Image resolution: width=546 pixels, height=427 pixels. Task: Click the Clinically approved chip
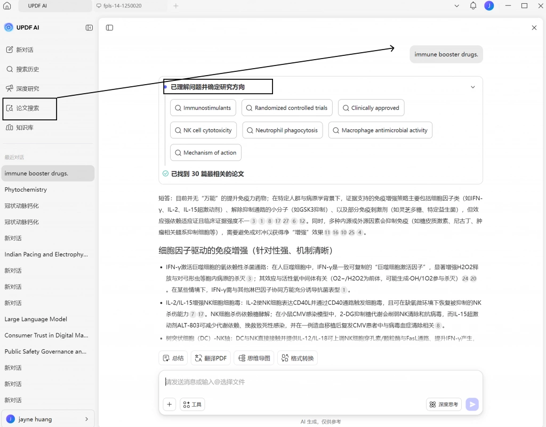[x=371, y=108]
